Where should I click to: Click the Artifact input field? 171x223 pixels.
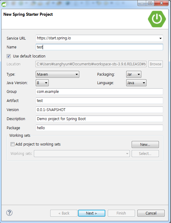coord(99,101)
